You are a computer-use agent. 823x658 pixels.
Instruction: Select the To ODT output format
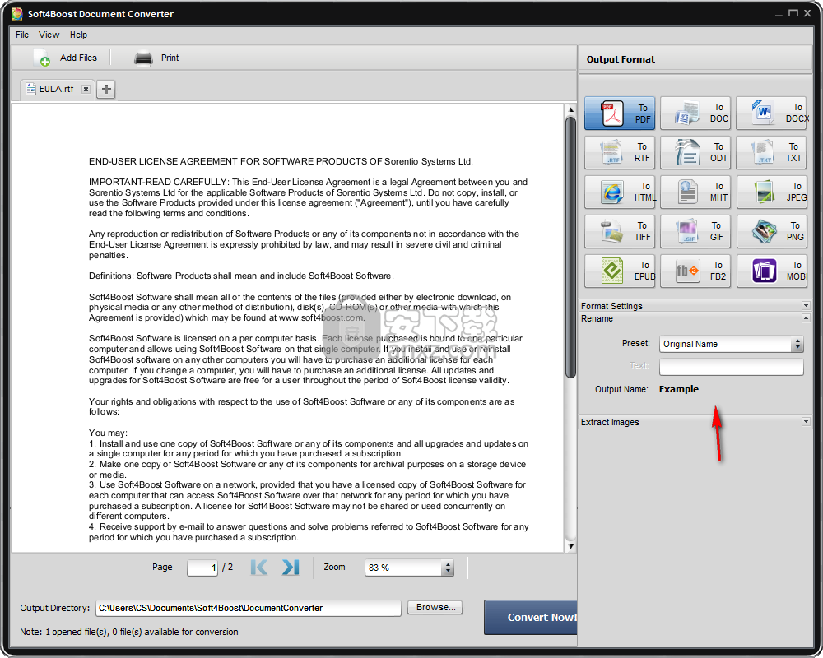coord(695,153)
